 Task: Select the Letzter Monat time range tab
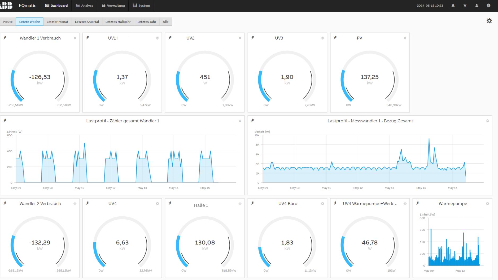[x=57, y=22]
